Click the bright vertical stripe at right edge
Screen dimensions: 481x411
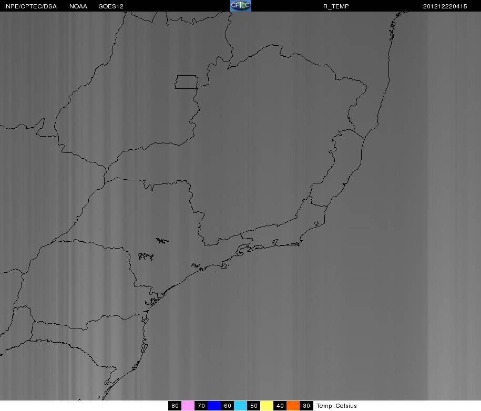pos(454,205)
